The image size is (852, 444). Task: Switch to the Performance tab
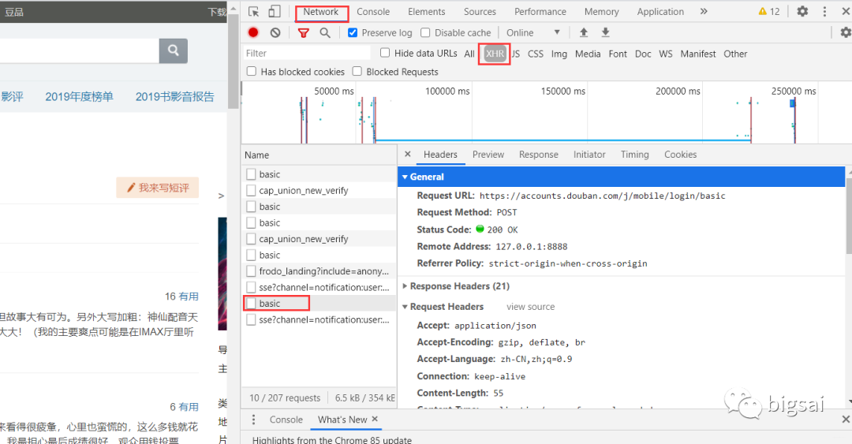coord(540,11)
